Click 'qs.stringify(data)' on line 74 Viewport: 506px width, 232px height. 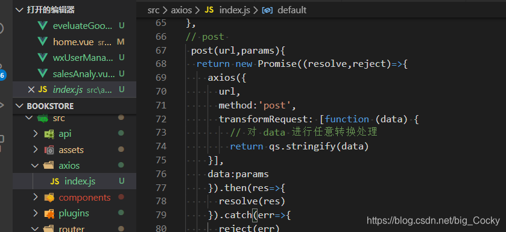click(x=318, y=146)
